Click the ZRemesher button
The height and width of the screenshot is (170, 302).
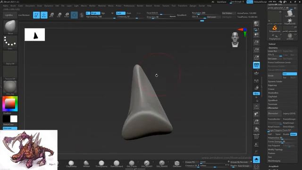[x=274, y=113]
